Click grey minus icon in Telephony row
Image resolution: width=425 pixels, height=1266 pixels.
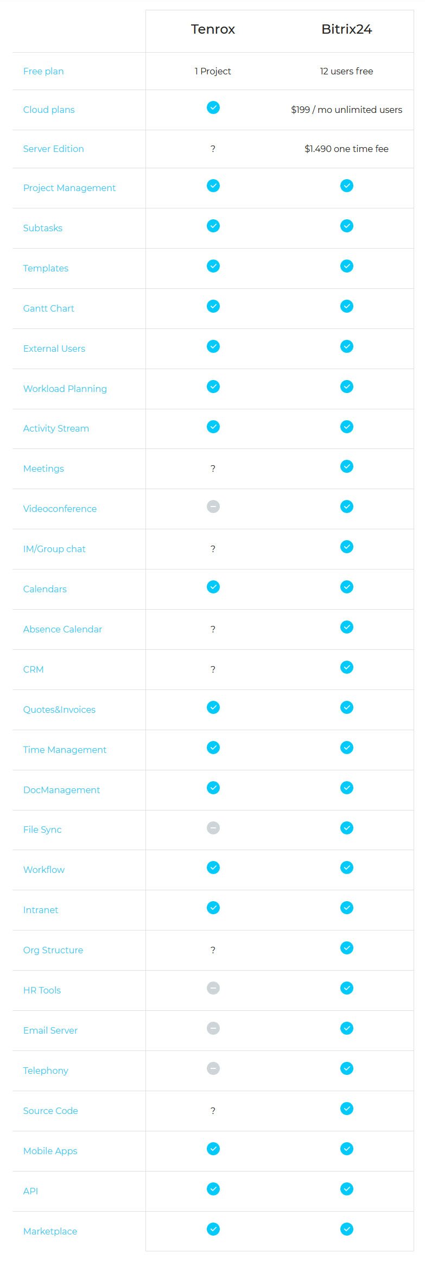213,1068
